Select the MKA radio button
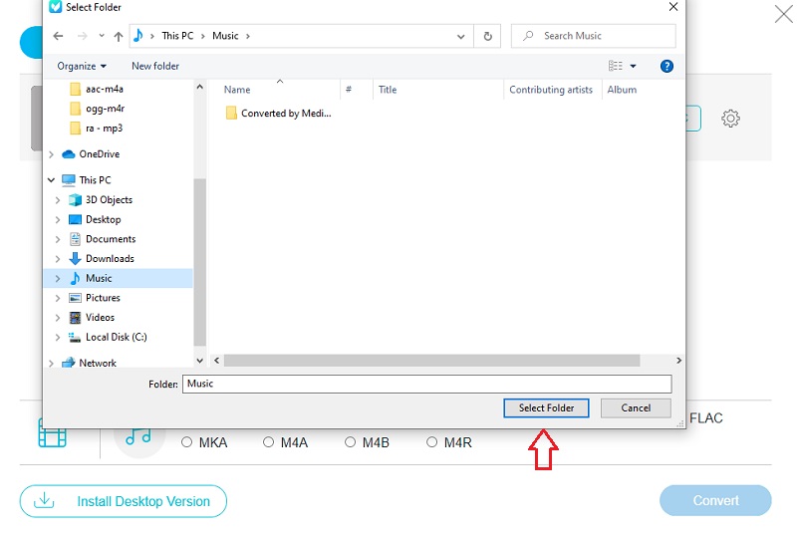Image resolution: width=797 pixels, height=533 pixels. coord(187,442)
